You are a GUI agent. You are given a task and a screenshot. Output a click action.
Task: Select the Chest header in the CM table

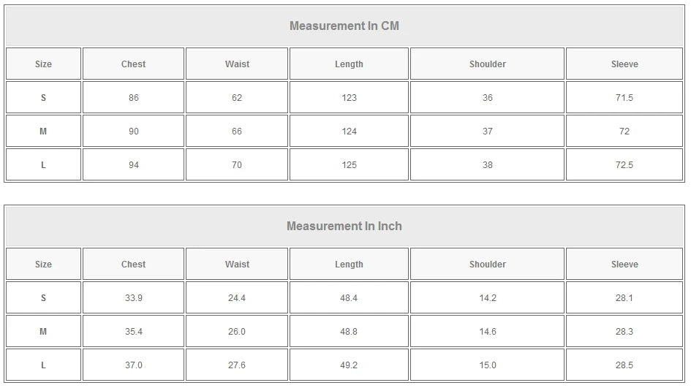tap(133, 64)
